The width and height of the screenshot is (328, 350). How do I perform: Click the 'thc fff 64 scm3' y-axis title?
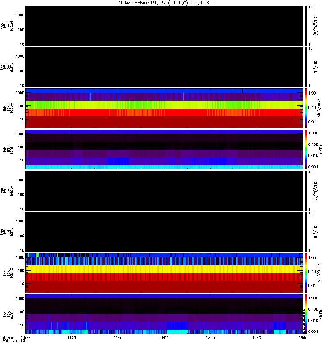pyautogui.click(x=7, y=232)
